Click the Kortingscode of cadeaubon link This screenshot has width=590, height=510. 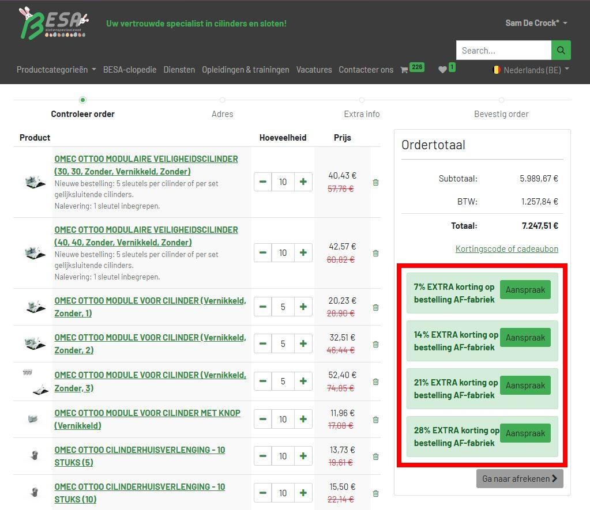pos(506,249)
